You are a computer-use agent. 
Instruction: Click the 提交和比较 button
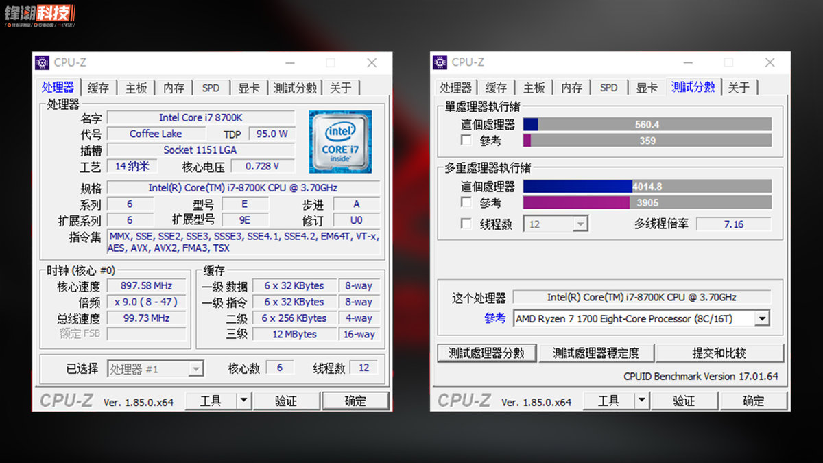coord(720,353)
